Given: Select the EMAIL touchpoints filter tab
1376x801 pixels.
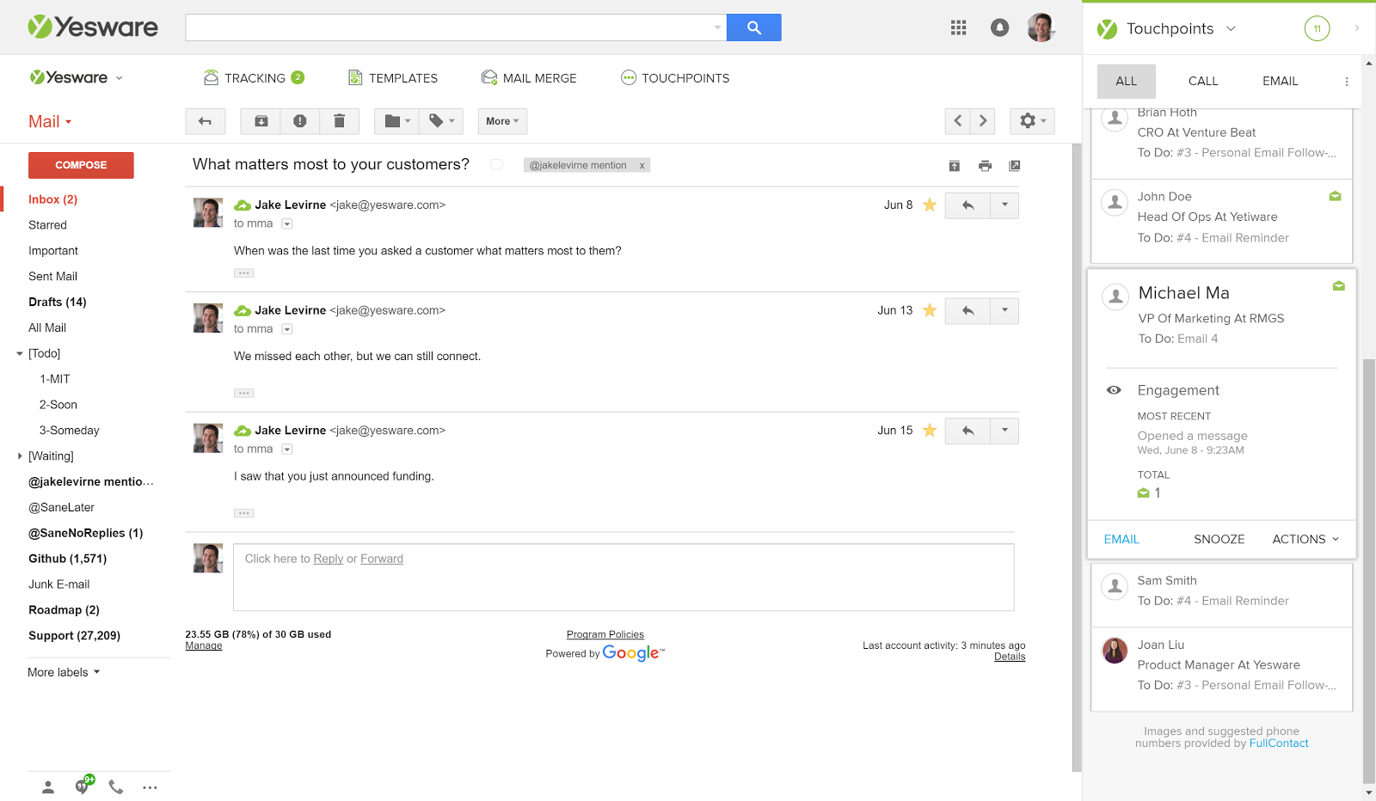Looking at the screenshot, I should click(1280, 82).
